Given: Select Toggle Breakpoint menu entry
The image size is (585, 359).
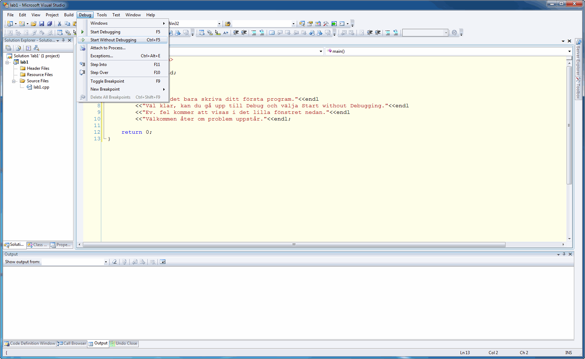Looking at the screenshot, I should pos(123,81).
